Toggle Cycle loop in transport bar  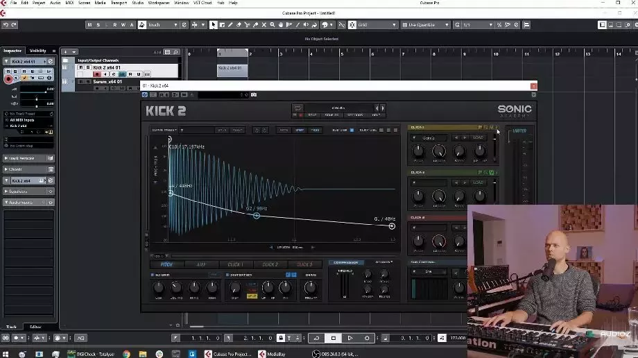(316, 338)
